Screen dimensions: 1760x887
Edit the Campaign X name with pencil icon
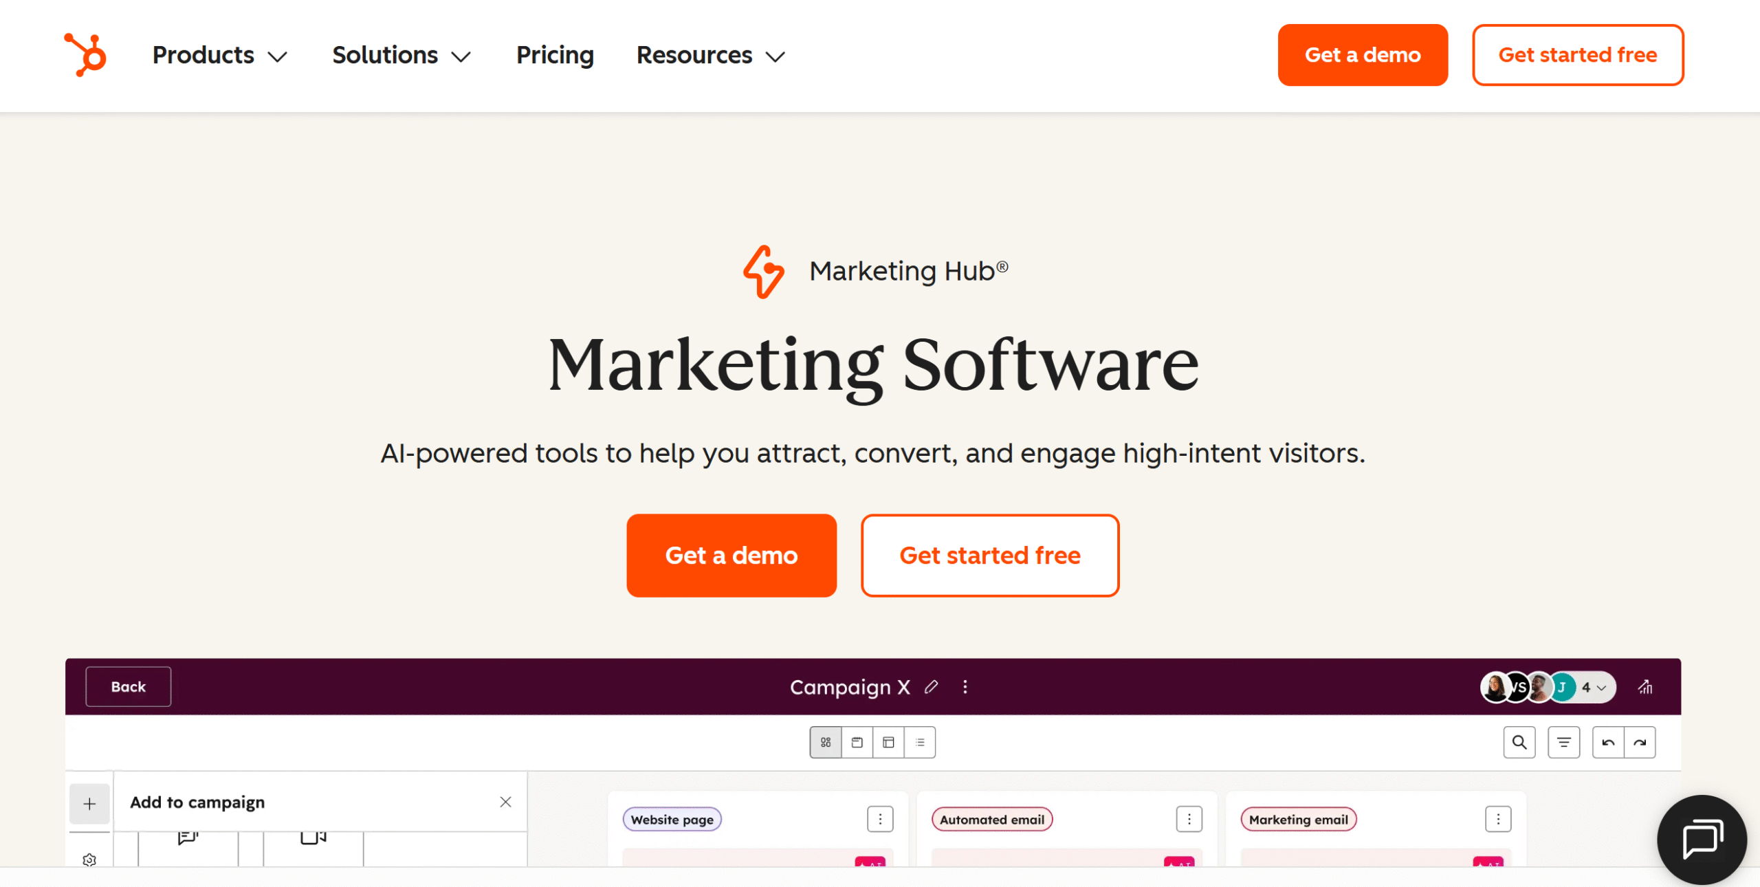tap(931, 687)
